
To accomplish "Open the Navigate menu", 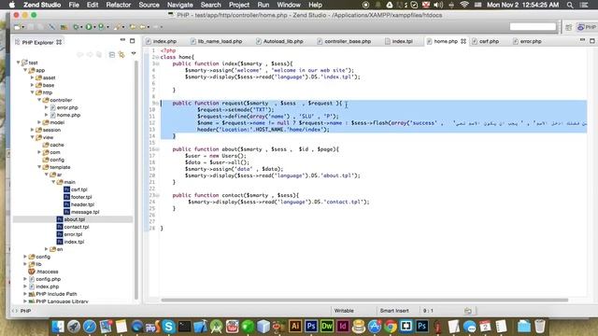I will click(180, 5).
